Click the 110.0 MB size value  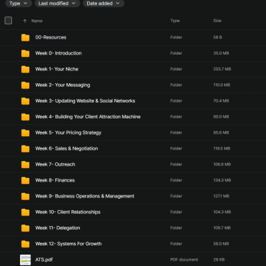click(221, 85)
